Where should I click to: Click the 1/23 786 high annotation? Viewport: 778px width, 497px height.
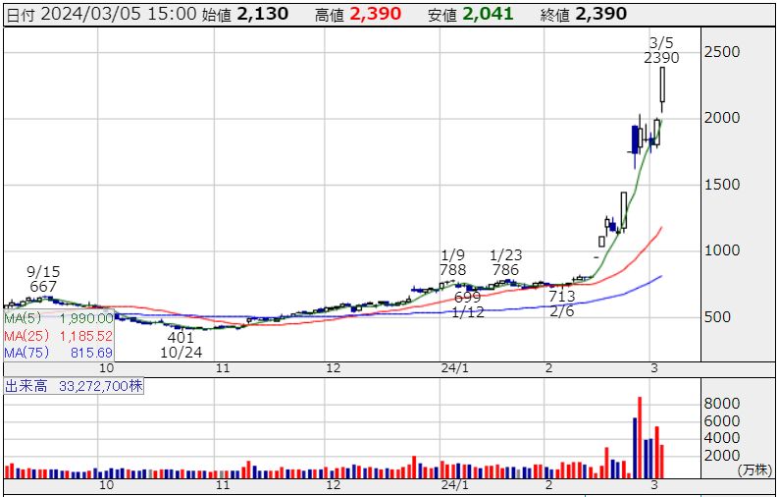click(x=504, y=262)
